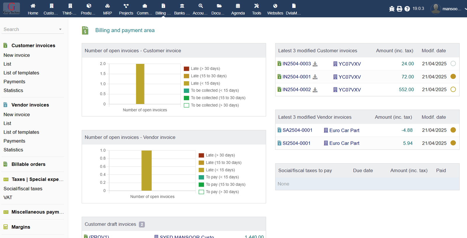Expand the Billable orders section

click(x=28, y=164)
